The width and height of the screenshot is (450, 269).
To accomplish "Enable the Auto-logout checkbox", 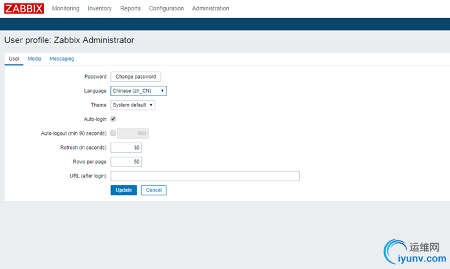I will click(x=113, y=133).
